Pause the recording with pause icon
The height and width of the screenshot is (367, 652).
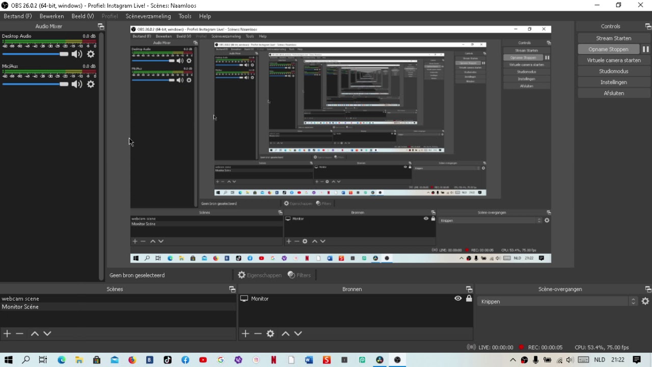(645, 49)
